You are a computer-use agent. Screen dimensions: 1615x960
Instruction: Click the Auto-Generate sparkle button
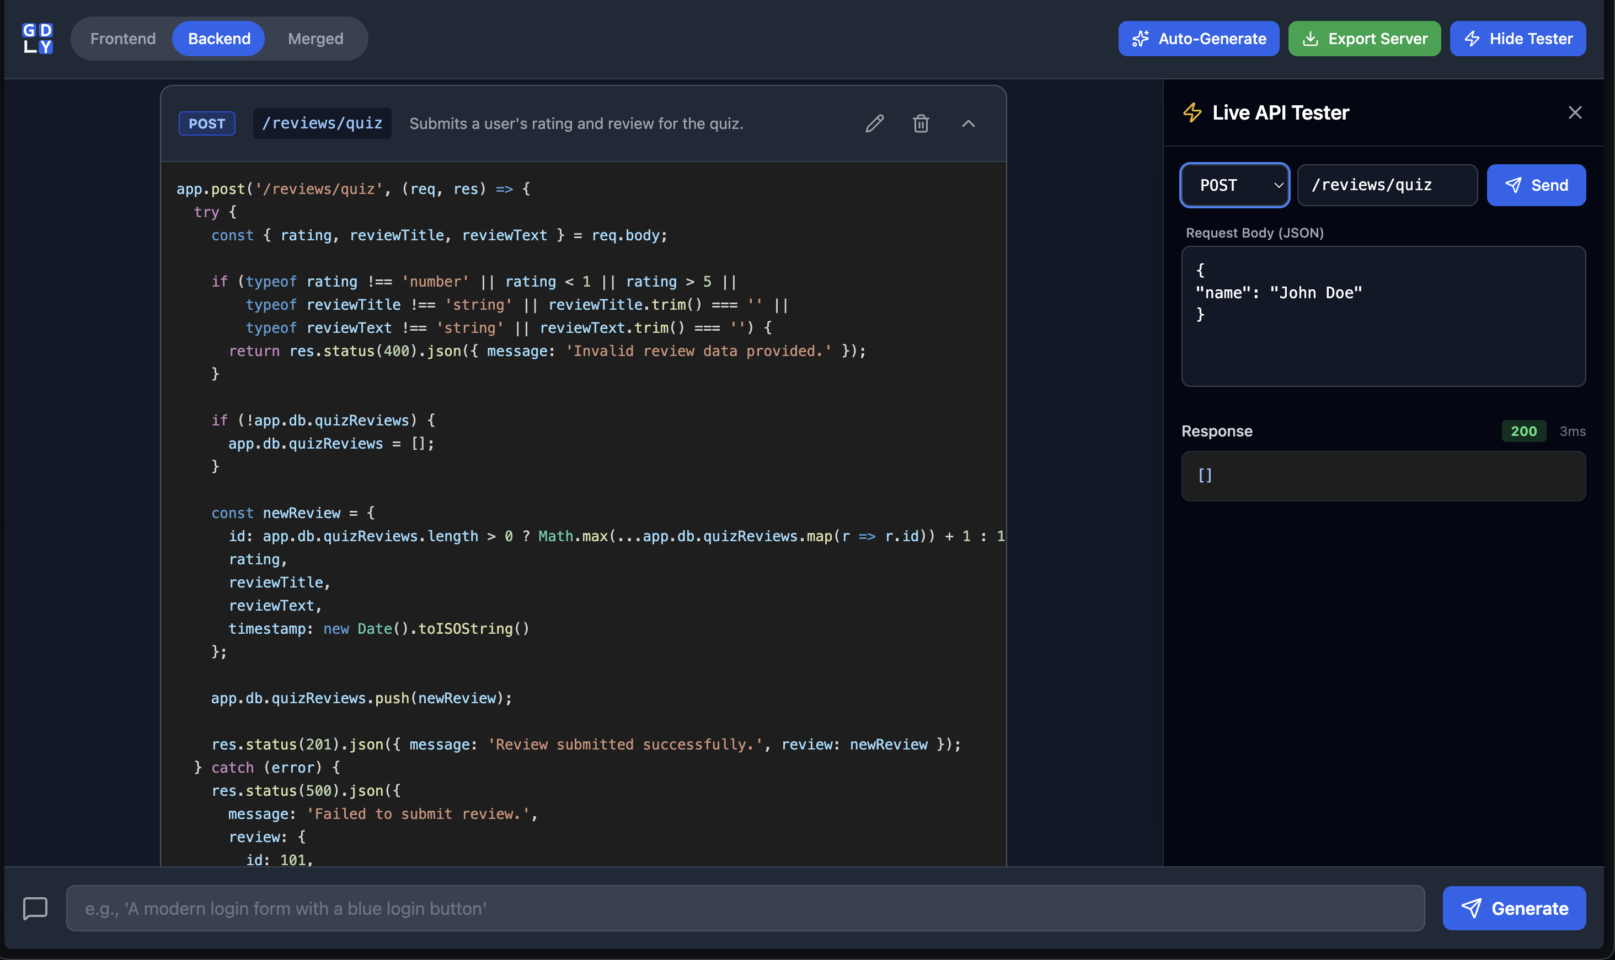point(1198,39)
